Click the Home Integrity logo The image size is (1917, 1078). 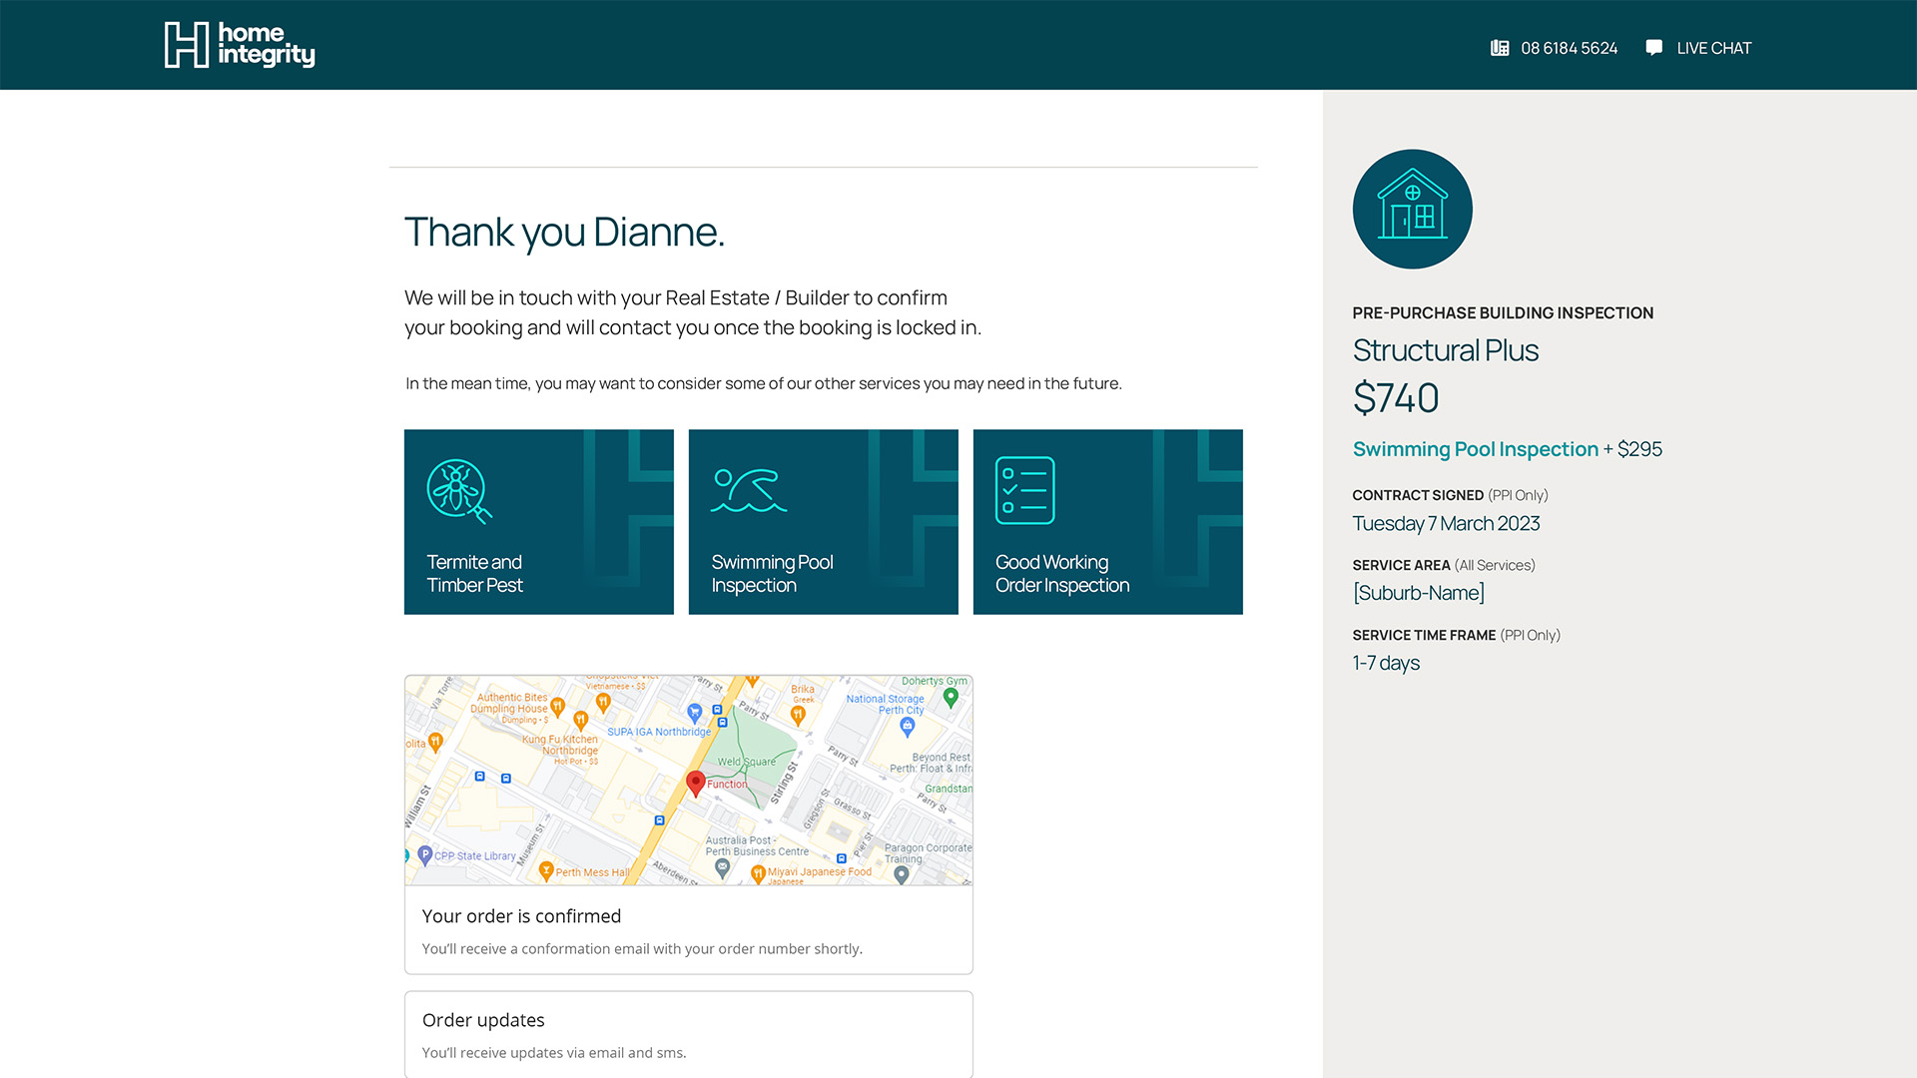[x=240, y=45]
